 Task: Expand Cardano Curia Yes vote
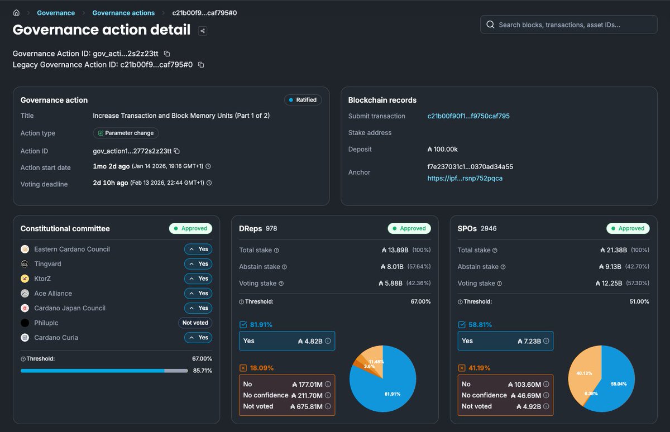198,338
